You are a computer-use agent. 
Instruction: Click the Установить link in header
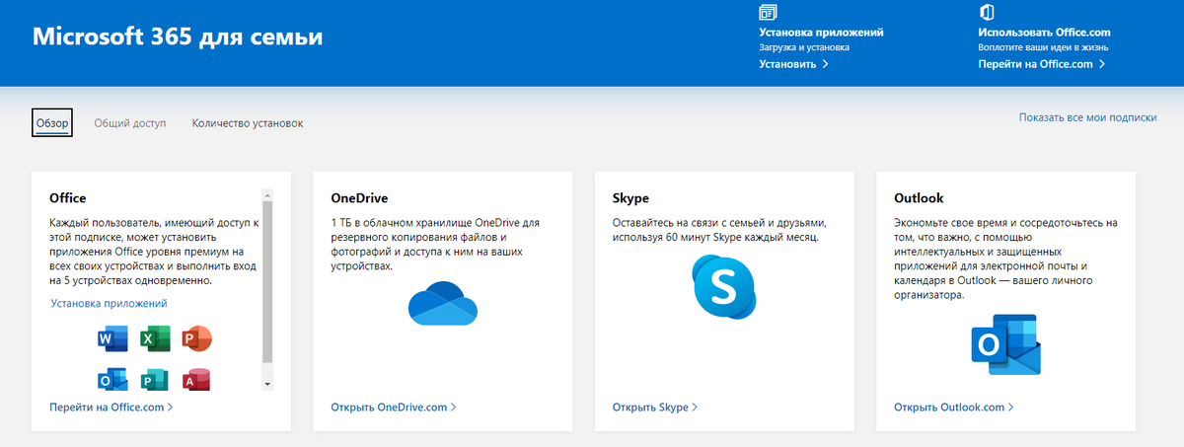coord(793,64)
